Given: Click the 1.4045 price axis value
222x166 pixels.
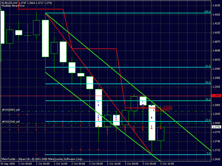Looking at the screenshot, I should tap(216, 51).
